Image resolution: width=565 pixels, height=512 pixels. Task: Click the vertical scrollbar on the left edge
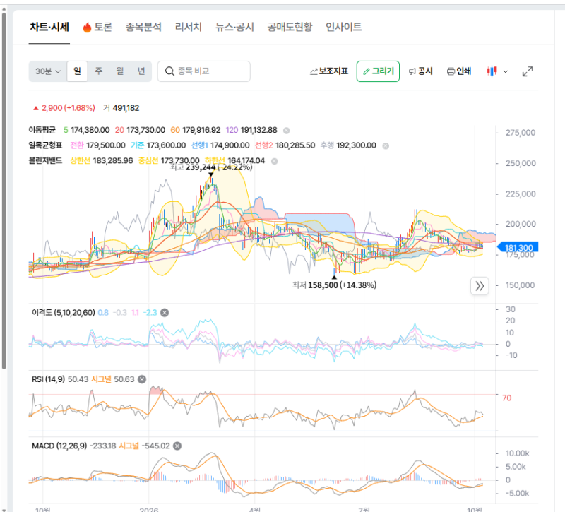point(4,191)
